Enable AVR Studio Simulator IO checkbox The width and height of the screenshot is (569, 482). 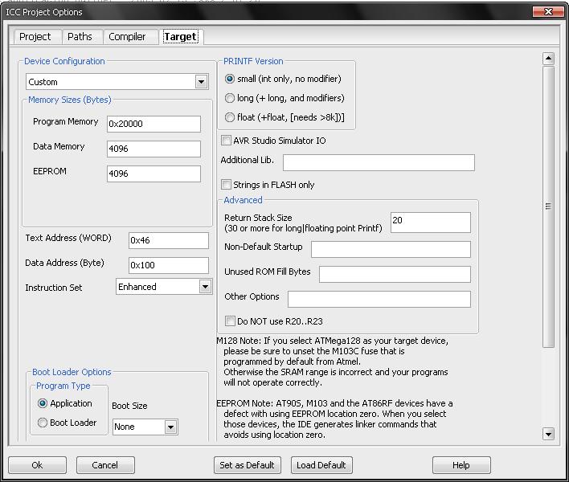(227, 141)
